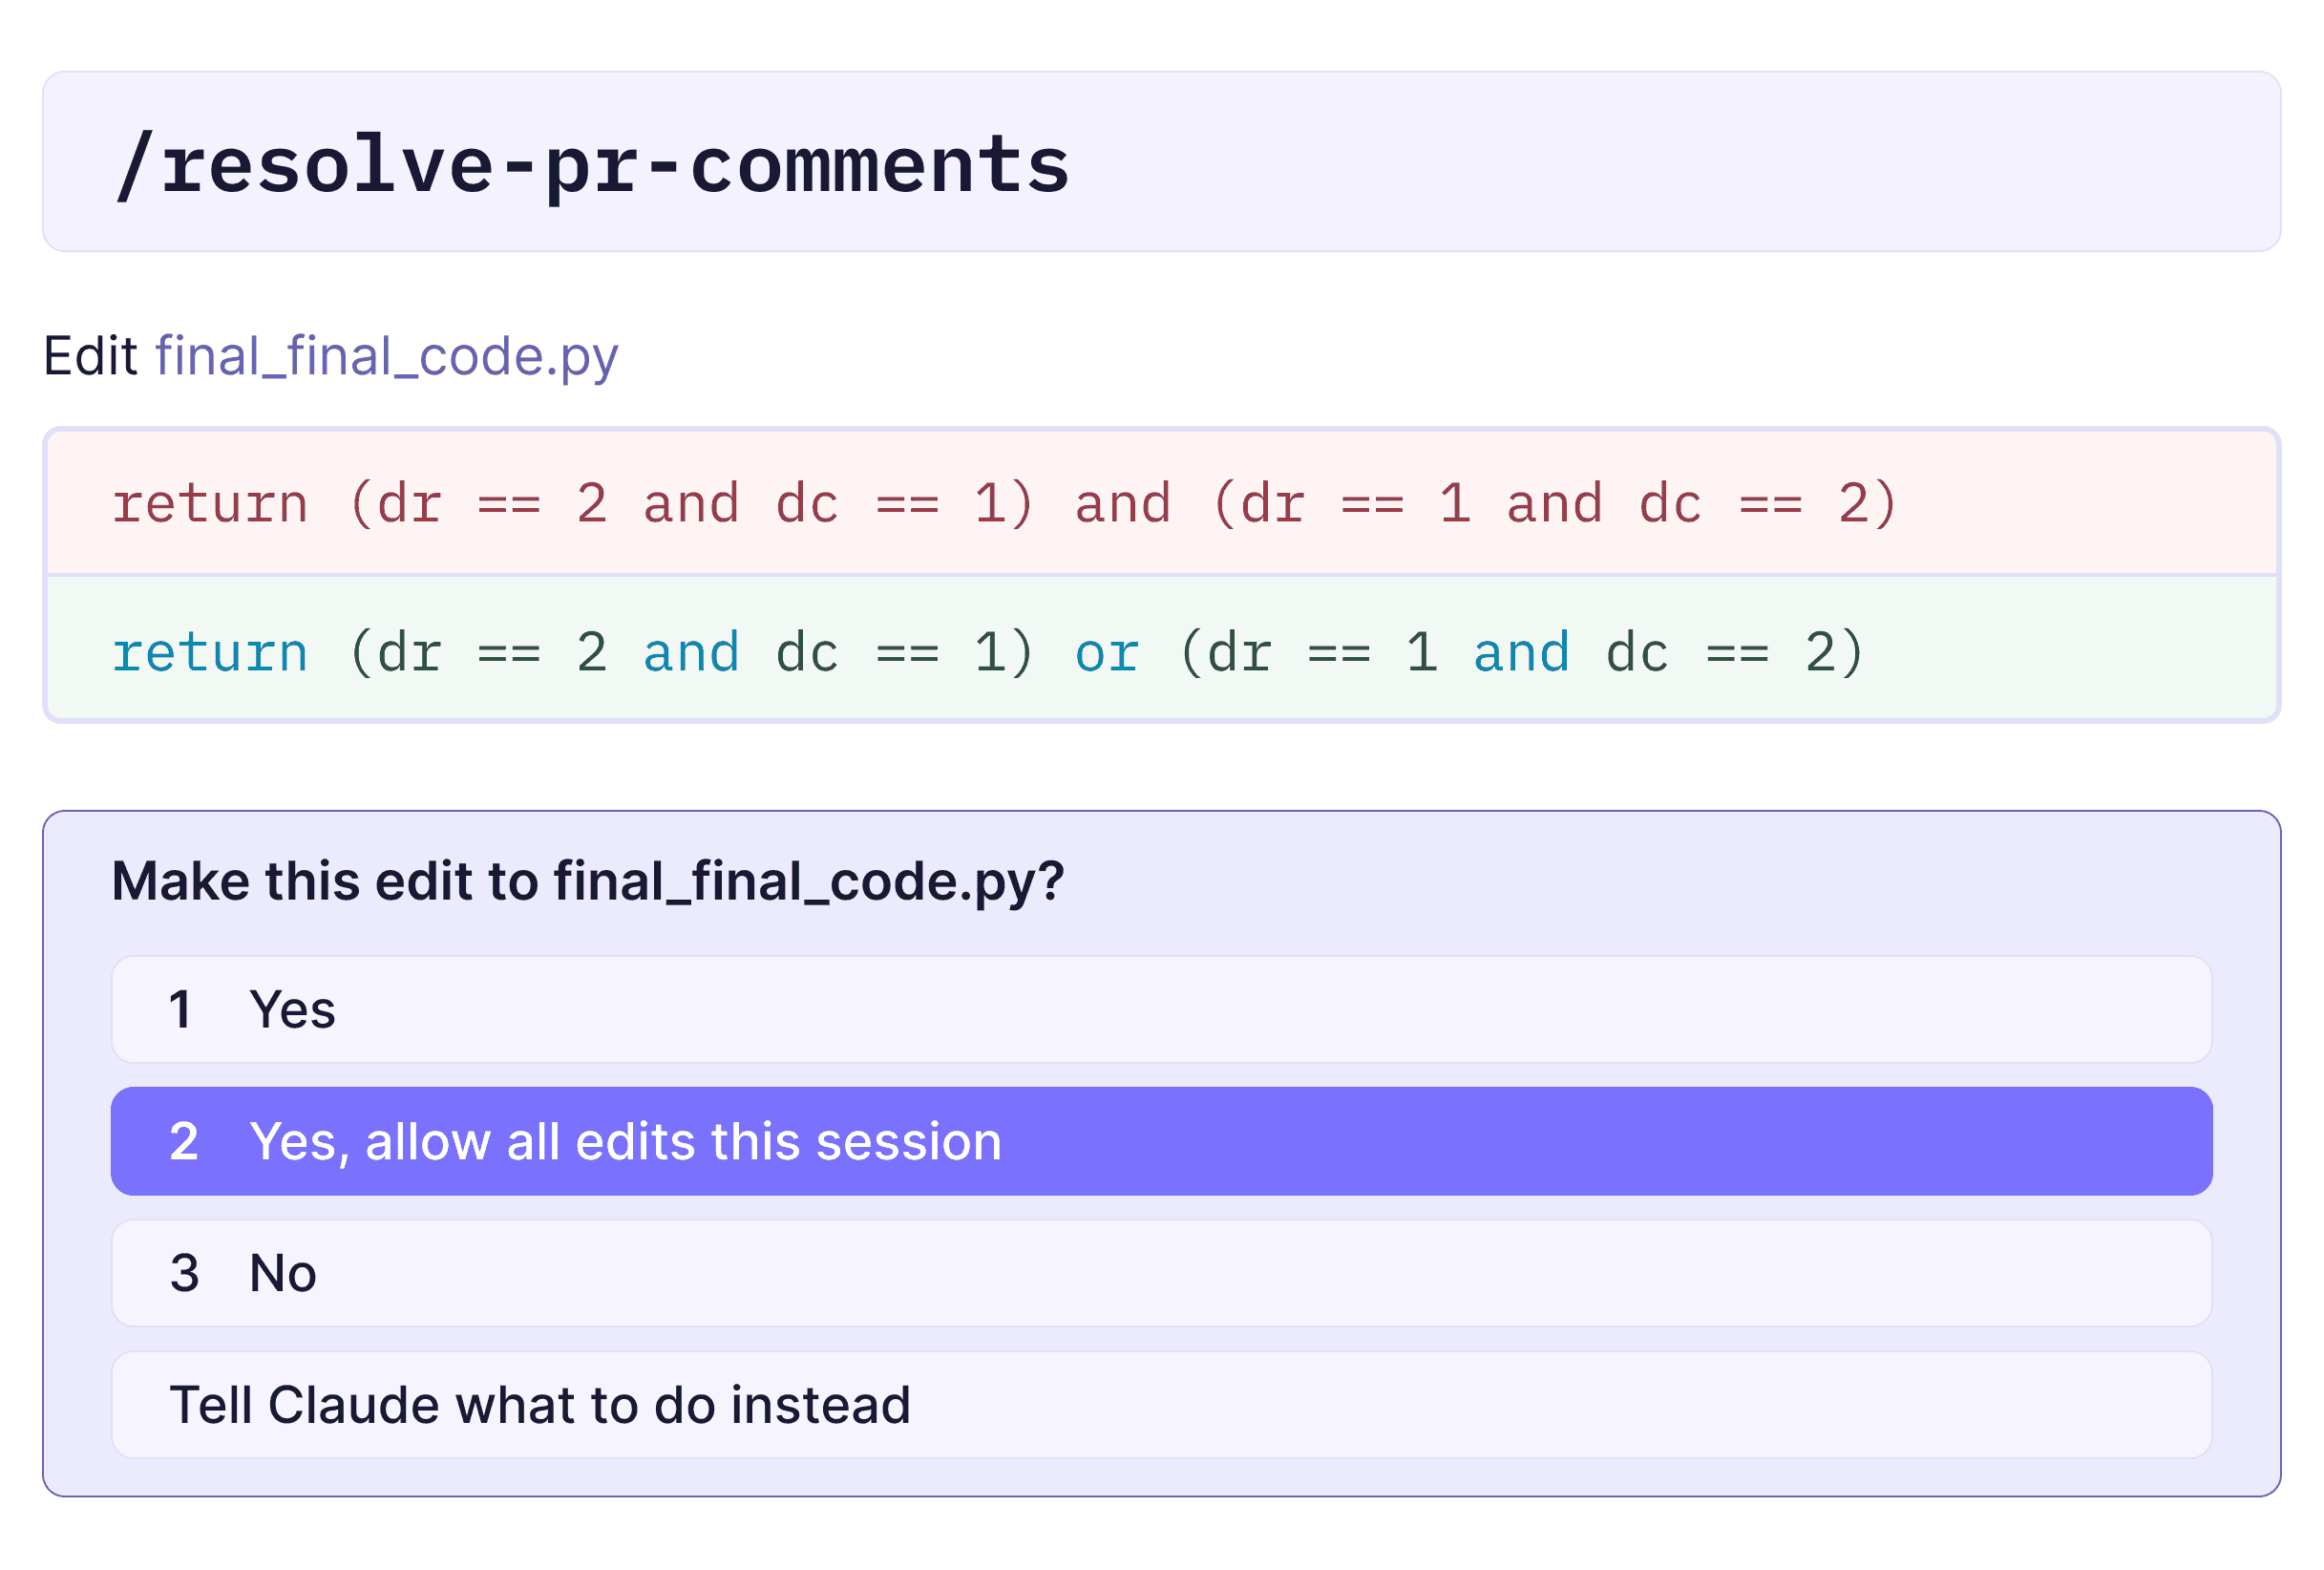This screenshot has height=1570, width=2324.
Task: Click the "and" keyword in the removed line
Action: pyautogui.click(x=1124, y=503)
